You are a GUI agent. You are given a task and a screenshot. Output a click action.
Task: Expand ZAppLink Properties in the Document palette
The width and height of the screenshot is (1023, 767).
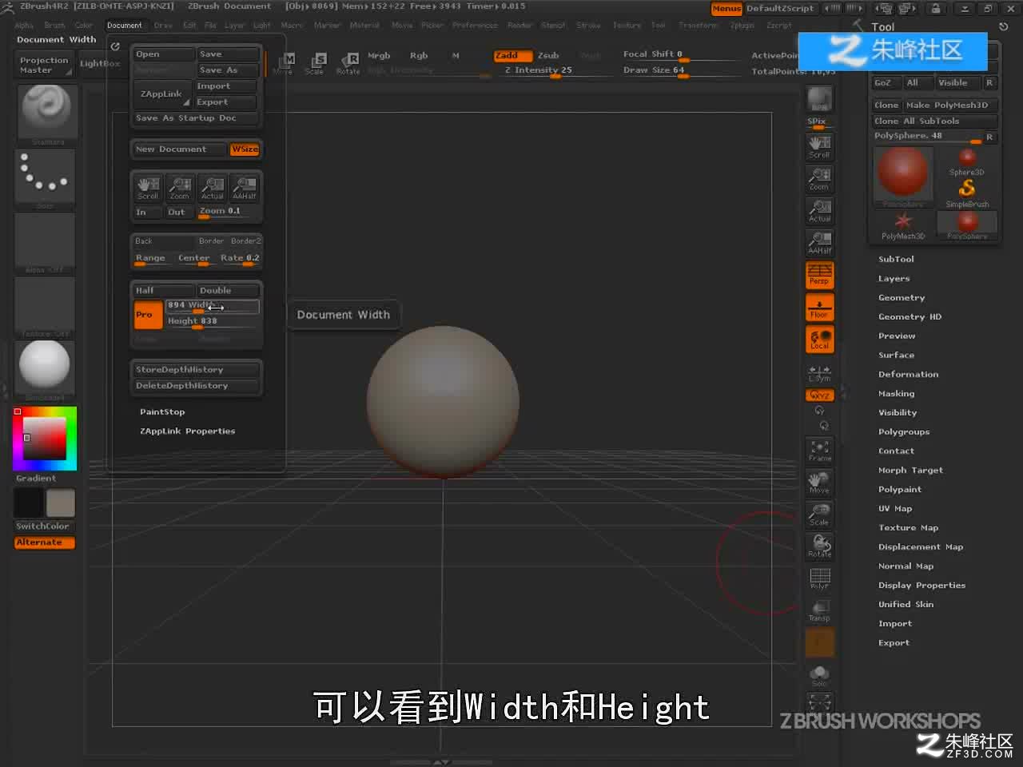pos(187,431)
